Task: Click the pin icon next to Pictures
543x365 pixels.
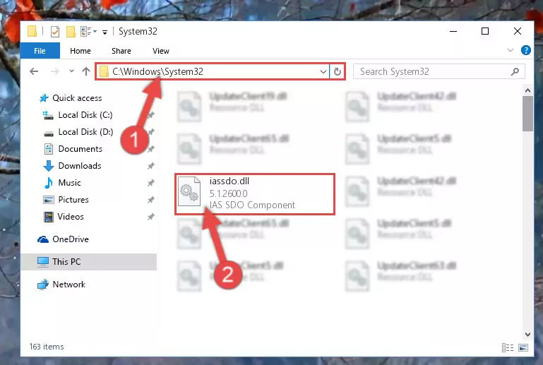Action: tap(150, 200)
